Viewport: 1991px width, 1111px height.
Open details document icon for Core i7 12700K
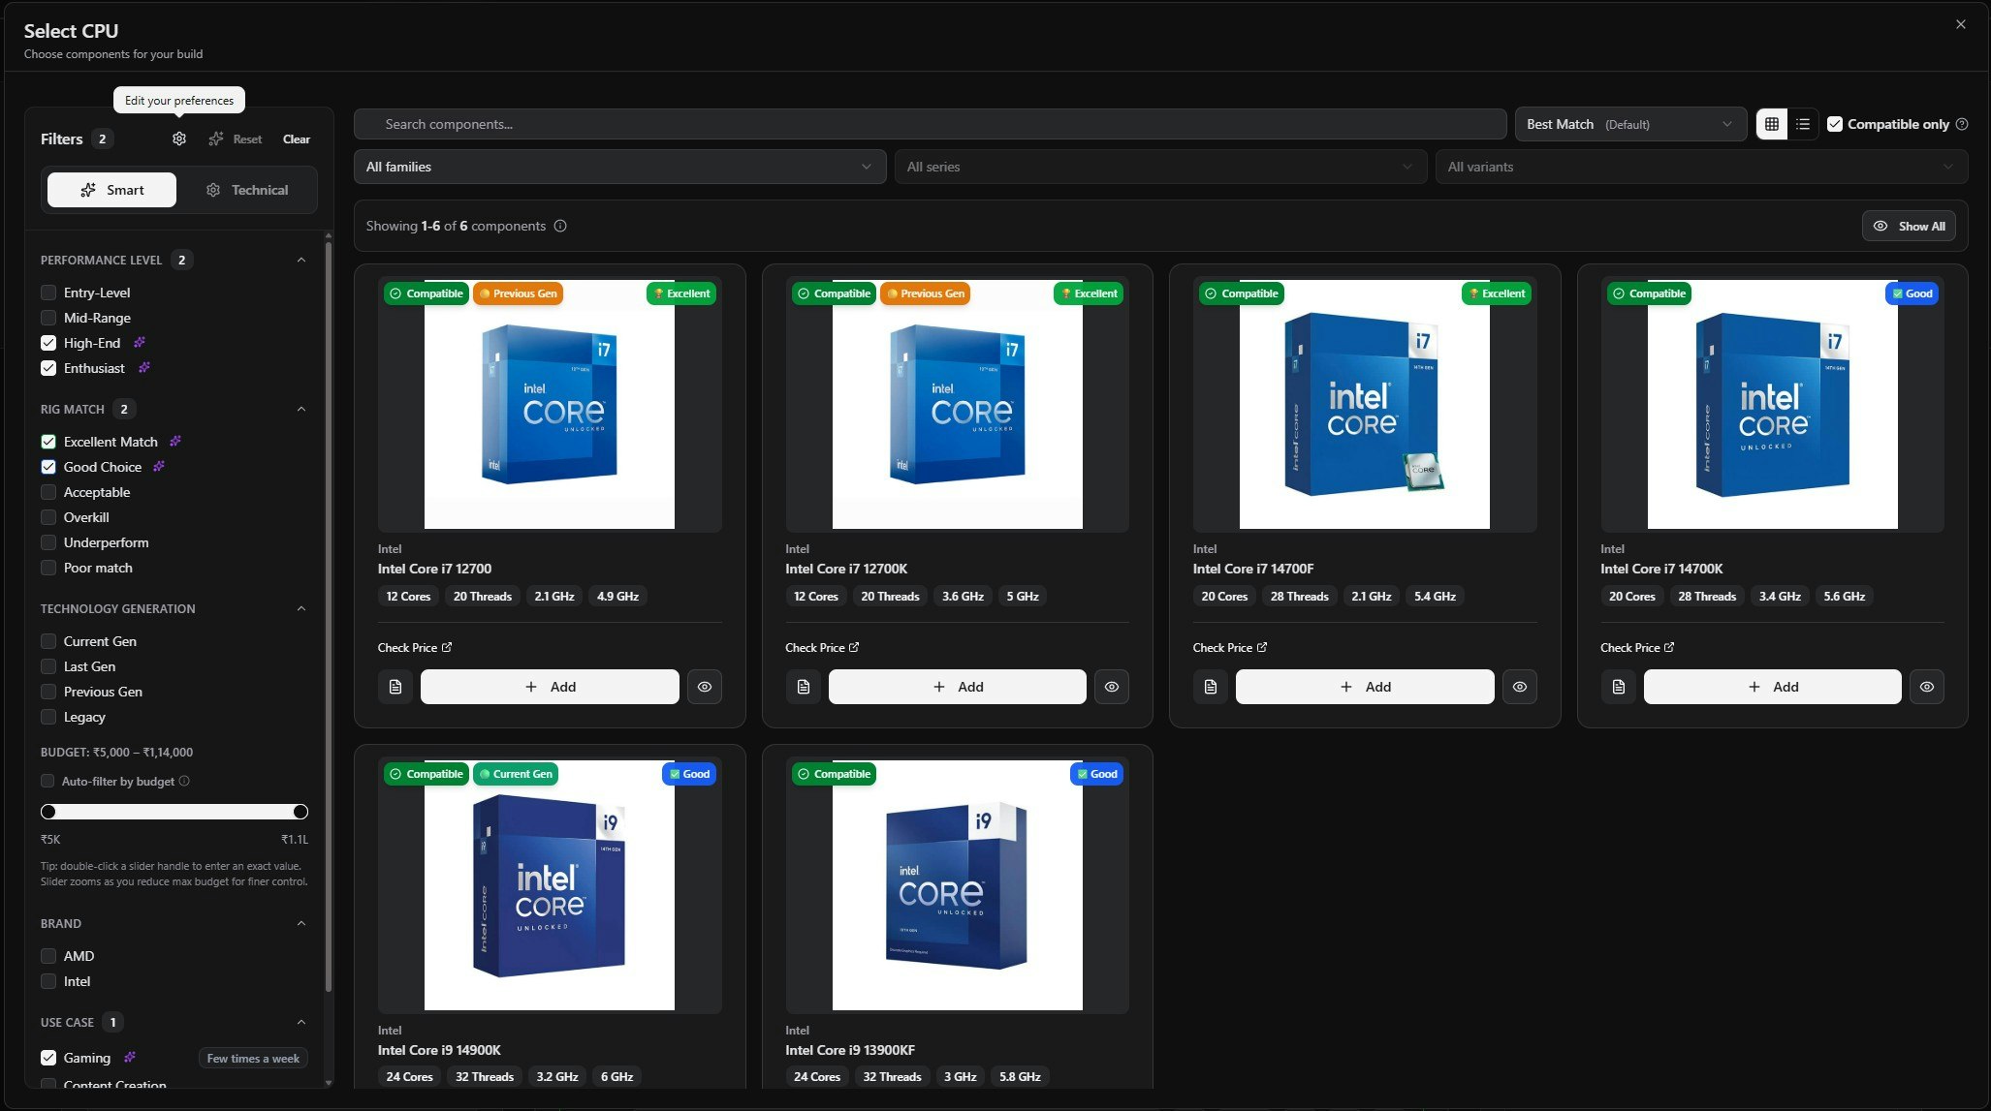pyautogui.click(x=804, y=687)
